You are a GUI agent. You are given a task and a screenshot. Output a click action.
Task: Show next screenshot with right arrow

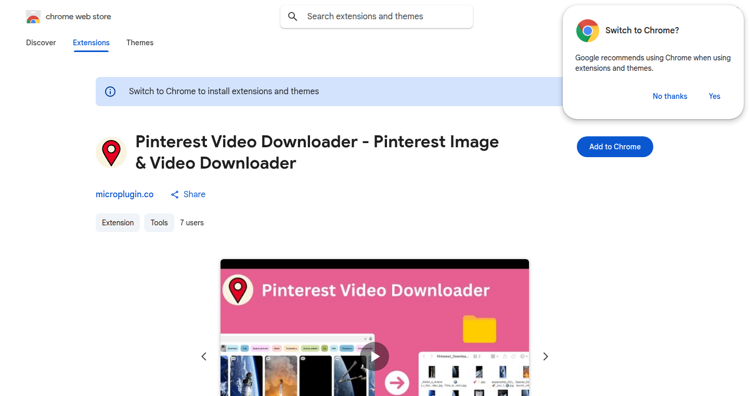(x=546, y=356)
